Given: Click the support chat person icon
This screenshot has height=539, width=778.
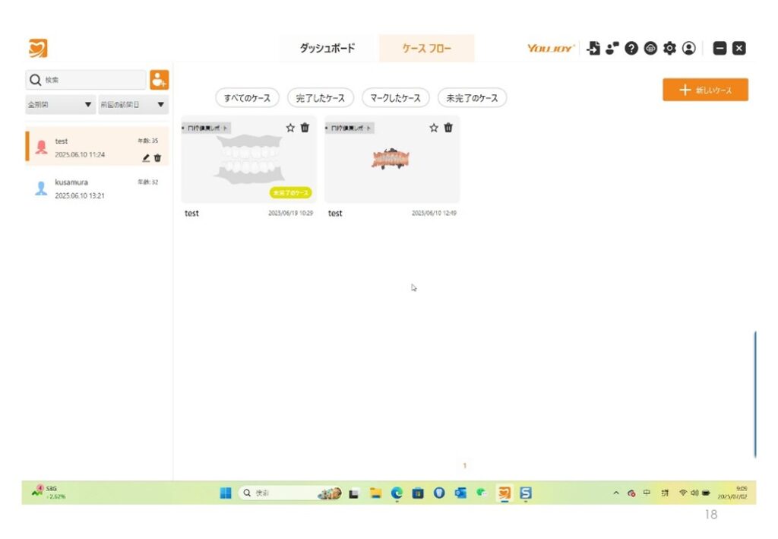Looking at the screenshot, I should pyautogui.click(x=612, y=49).
